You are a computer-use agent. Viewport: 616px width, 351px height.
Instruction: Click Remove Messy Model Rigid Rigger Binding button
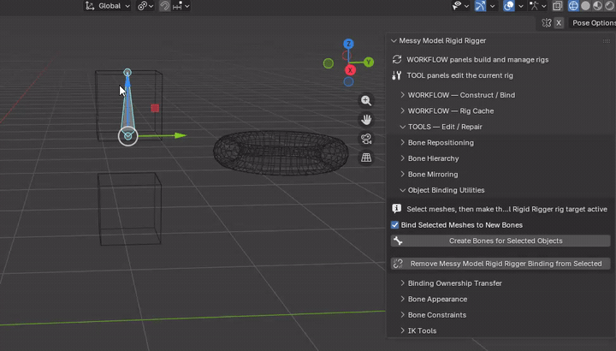point(500,264)
